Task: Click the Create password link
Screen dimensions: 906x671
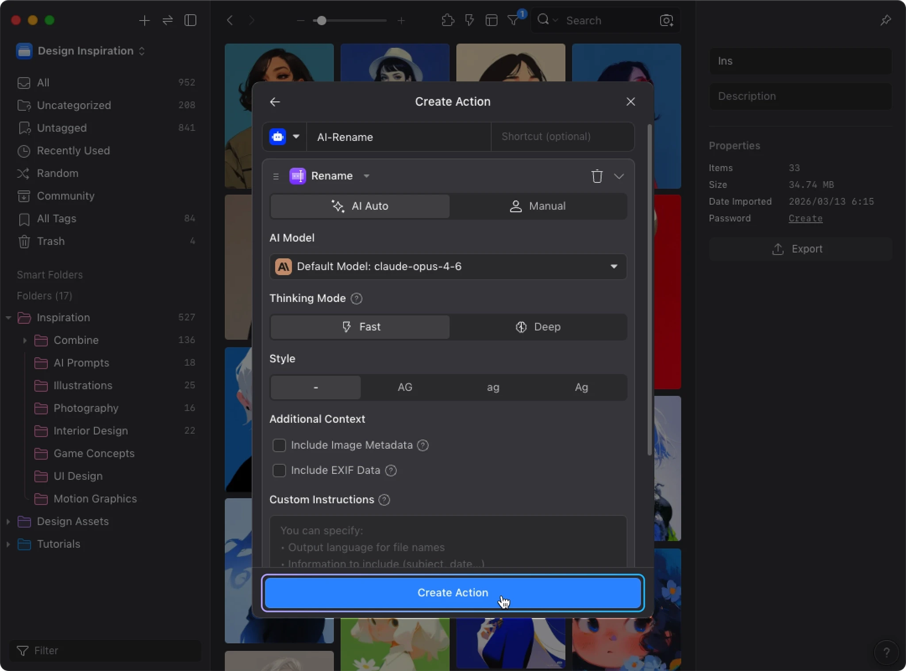Action: [805, 219]
